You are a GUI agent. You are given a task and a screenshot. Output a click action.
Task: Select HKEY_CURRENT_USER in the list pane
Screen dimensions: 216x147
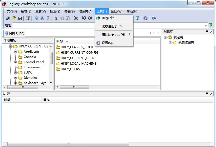(x=75, y=58)
